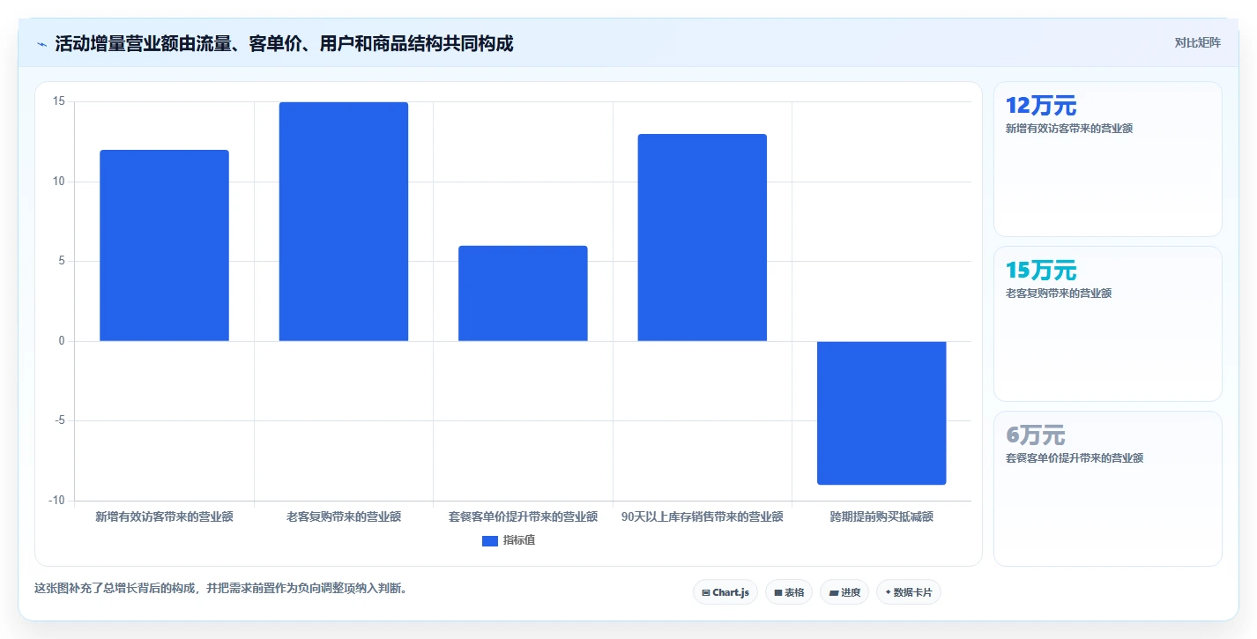Click the footnote 这张图补充了总增长背后的构成
This screenshot has width=1257, height=639.
pos(116,588)
